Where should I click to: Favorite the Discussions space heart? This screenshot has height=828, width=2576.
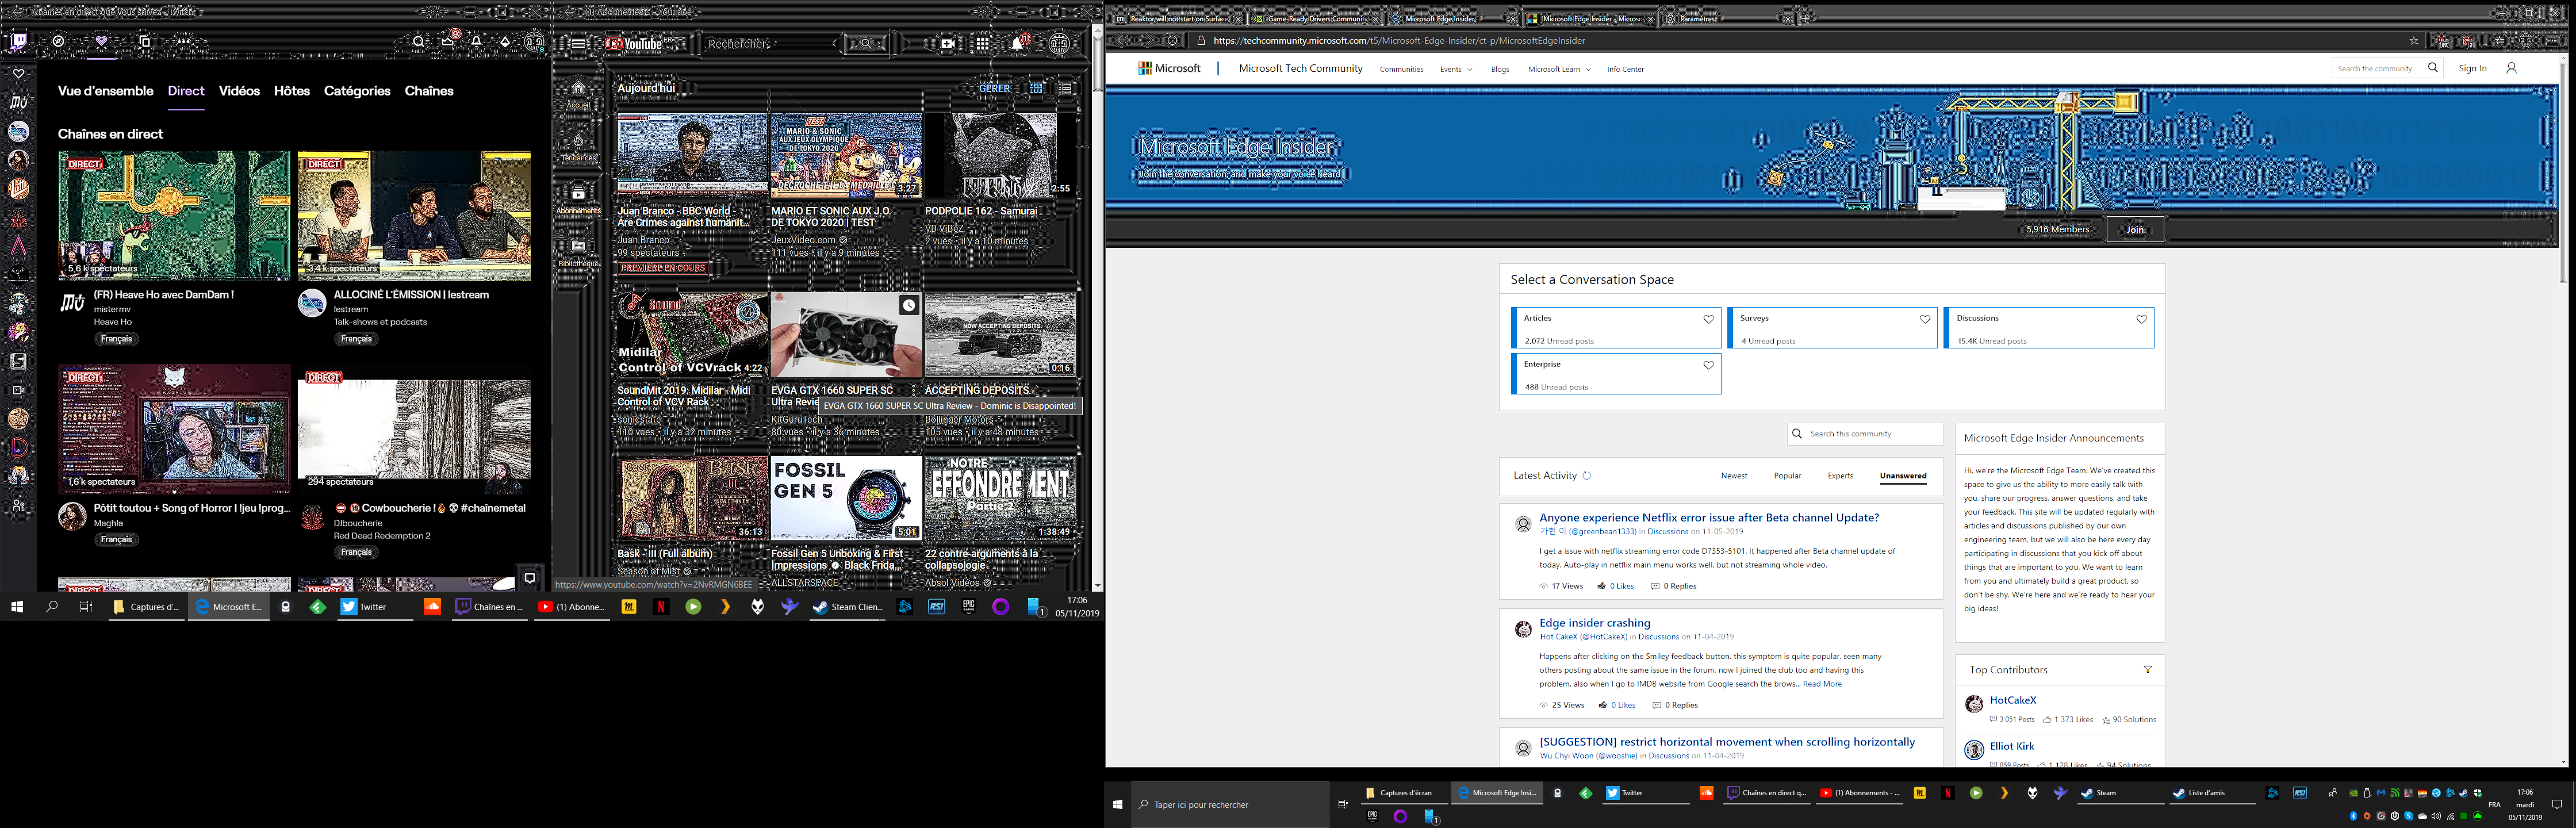[x=2141, y=320]
